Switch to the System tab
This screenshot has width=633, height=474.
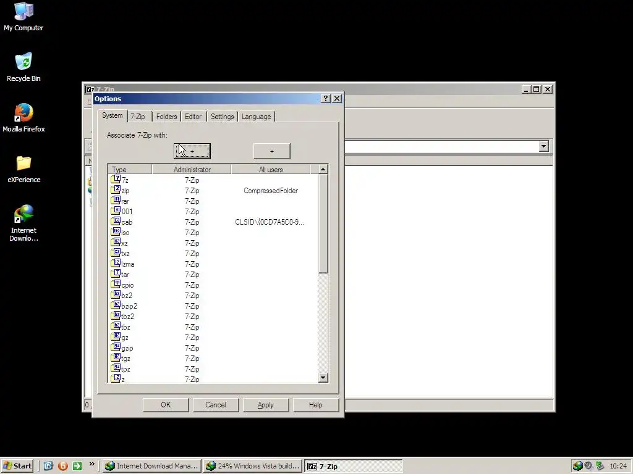tap(113, 115)
